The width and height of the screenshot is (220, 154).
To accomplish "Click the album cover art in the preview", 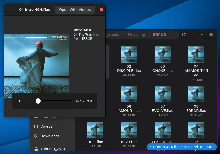I will tap(37, 62).
